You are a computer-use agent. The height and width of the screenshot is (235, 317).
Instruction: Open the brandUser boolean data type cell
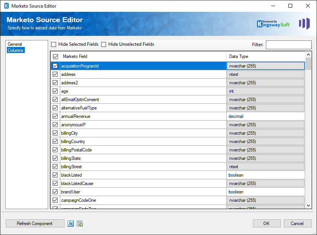click(x=266, y=192)
